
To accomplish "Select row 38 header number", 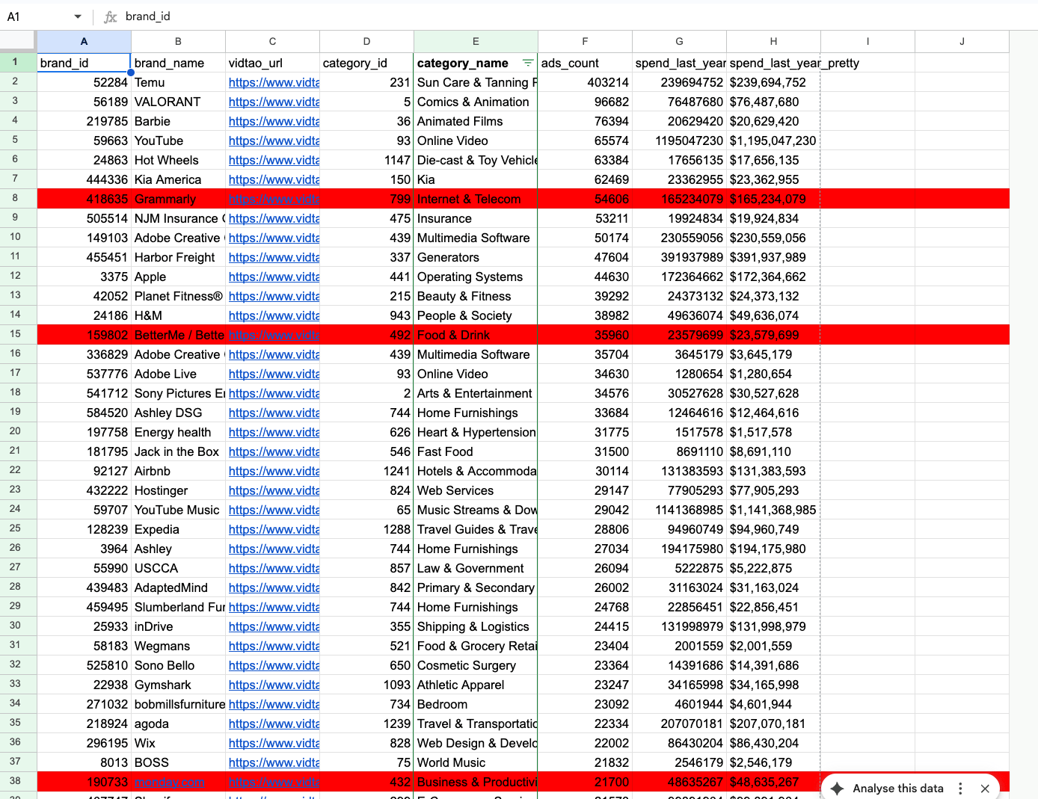I will point(18,781).
